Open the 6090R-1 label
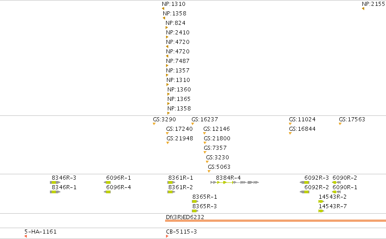 click(x=345, y=187)
